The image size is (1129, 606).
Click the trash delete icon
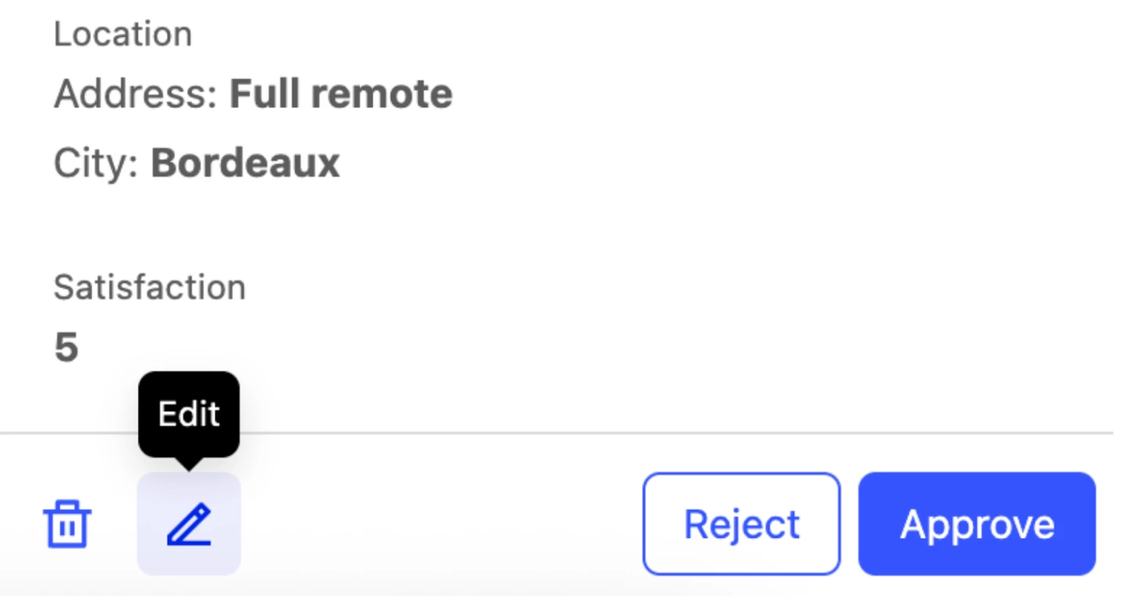67,524
